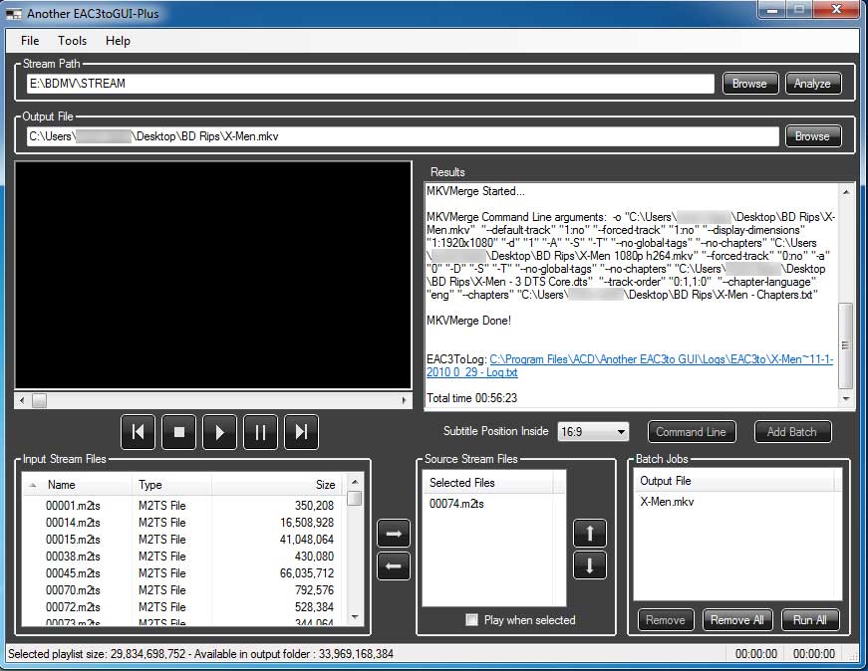Run All batch jobs
Viewport: 868px width, 671px height.
[x=810, y=620]
